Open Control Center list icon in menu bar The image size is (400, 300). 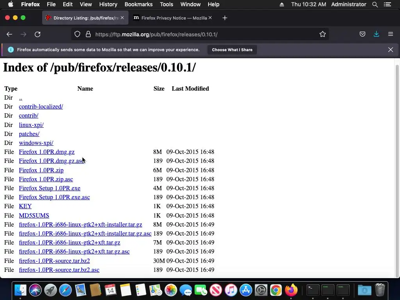tap(387, 4)
